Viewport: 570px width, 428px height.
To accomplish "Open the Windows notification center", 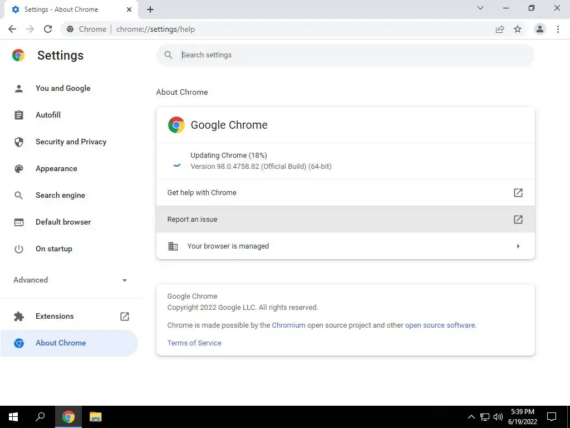I will (x=552, y=417).
